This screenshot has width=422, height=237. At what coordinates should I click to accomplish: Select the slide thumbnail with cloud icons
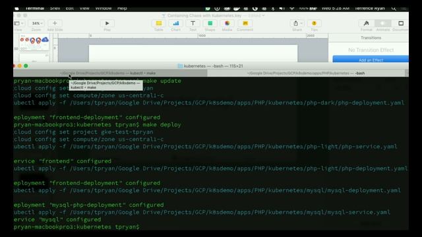(x=34, y=42)
